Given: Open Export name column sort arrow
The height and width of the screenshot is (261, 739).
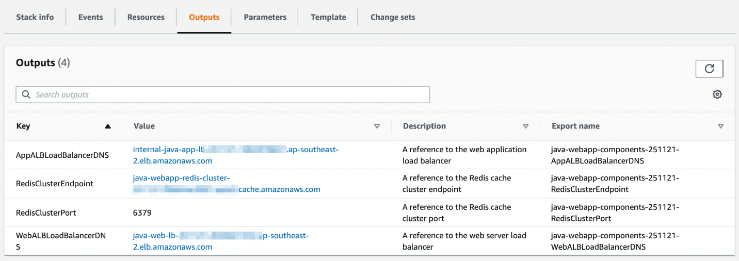Looking at the screenshot, I should tap(720, 126).
